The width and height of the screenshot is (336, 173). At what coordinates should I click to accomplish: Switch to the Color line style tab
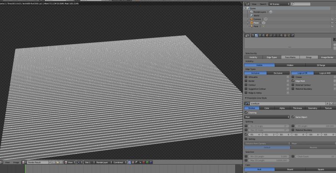click(x=267, y=108)
